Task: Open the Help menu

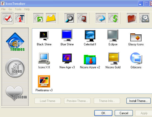Action: point(27,9)
